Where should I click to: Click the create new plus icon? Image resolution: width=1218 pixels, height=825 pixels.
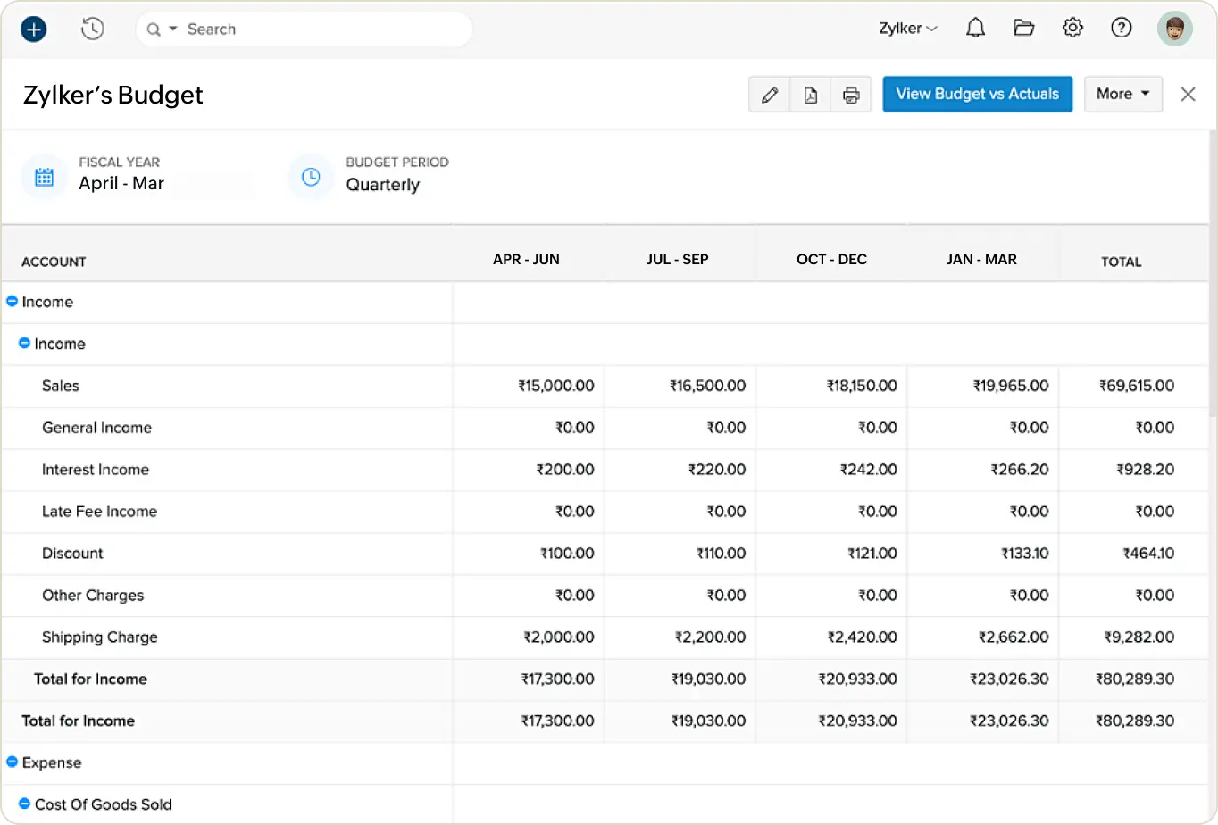(x=33, y=28)
